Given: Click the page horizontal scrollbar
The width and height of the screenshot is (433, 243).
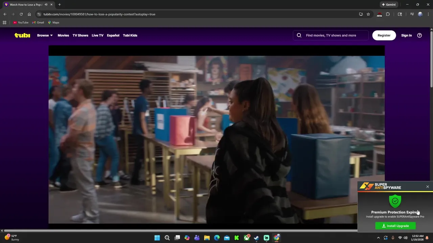Looking at the screenshot, I should (181, 231).
